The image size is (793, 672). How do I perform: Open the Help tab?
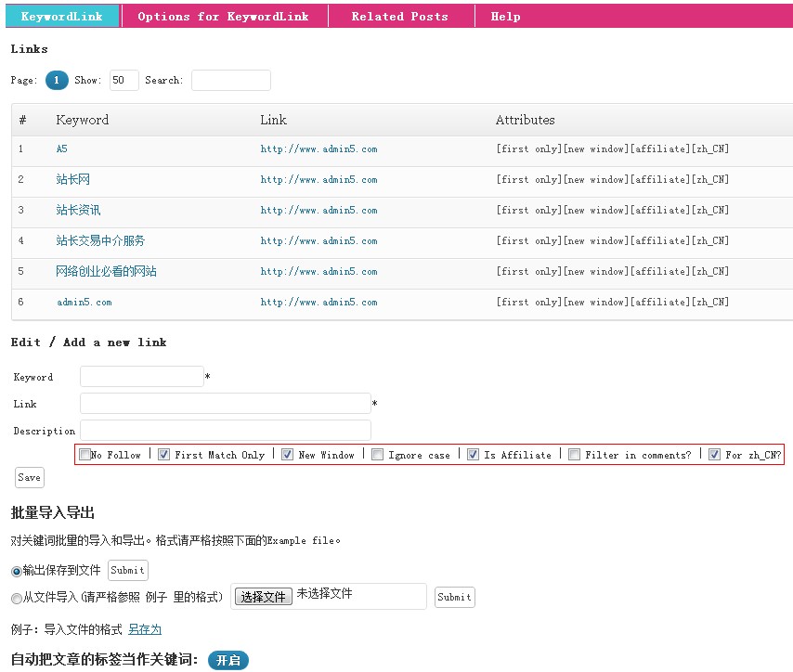point(505,16)
